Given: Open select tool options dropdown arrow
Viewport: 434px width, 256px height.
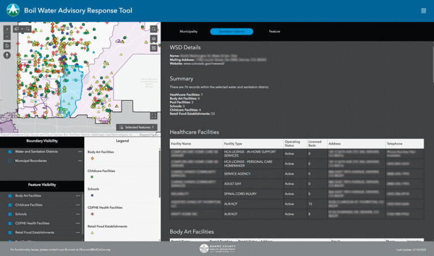Looking at the screenshot, I should coord(22,29).
